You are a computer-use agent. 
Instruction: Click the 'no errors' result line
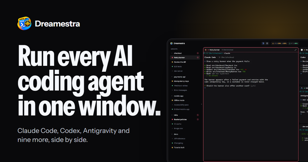click(212, 76)
